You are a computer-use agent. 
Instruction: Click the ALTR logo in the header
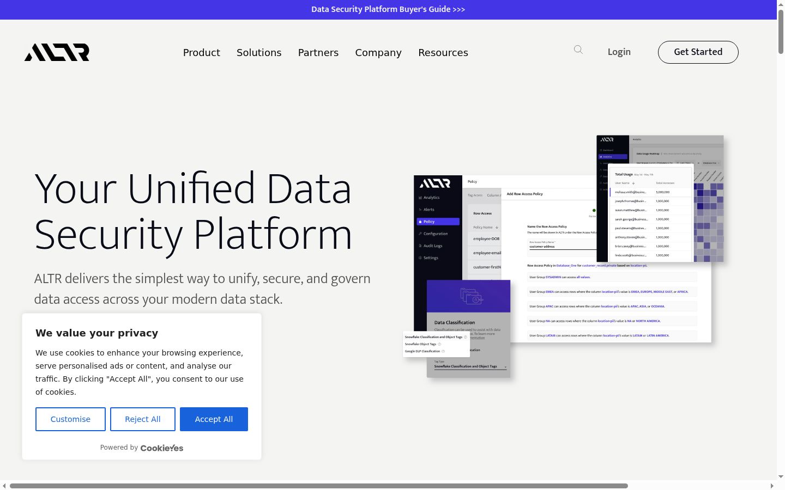(57, 52)
